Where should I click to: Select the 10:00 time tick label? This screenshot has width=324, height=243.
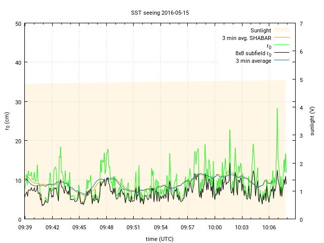point(215,227)
